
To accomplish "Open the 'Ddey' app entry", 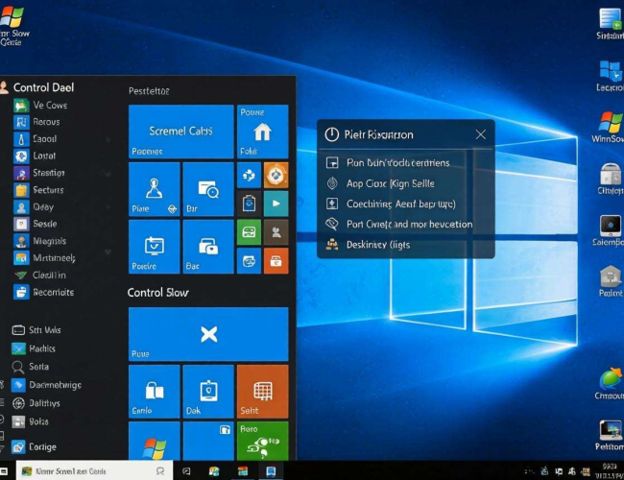I will point(34,207).
